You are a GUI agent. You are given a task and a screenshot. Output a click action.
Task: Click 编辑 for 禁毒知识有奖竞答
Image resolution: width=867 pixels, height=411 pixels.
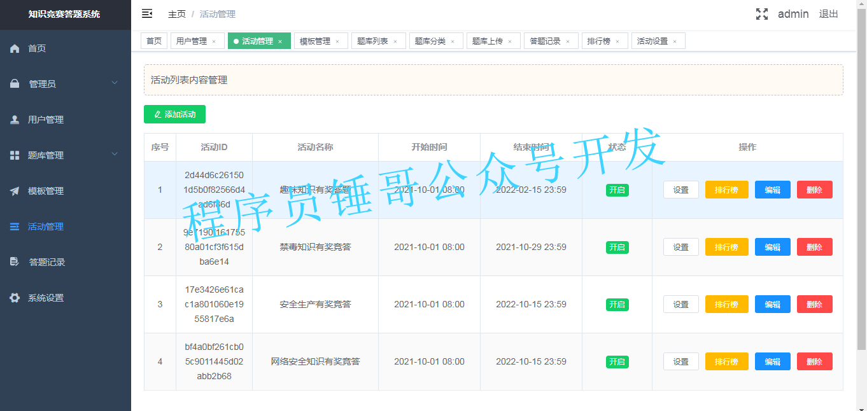pos(773,247)
